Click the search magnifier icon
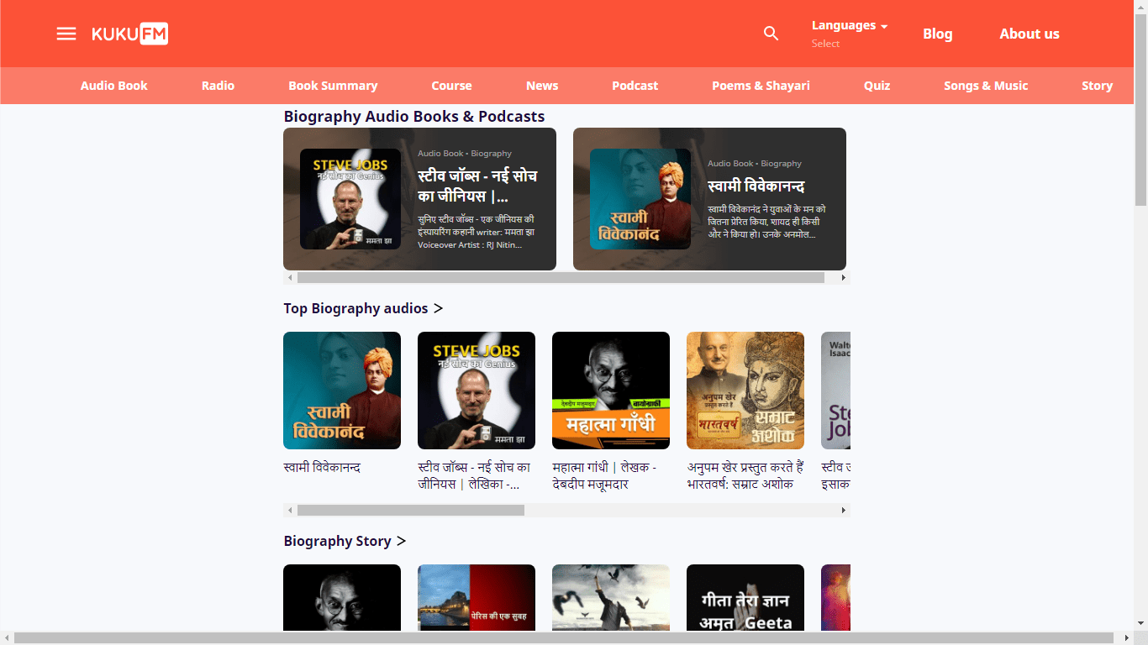The image size is (1148, 645). [771, 34]
